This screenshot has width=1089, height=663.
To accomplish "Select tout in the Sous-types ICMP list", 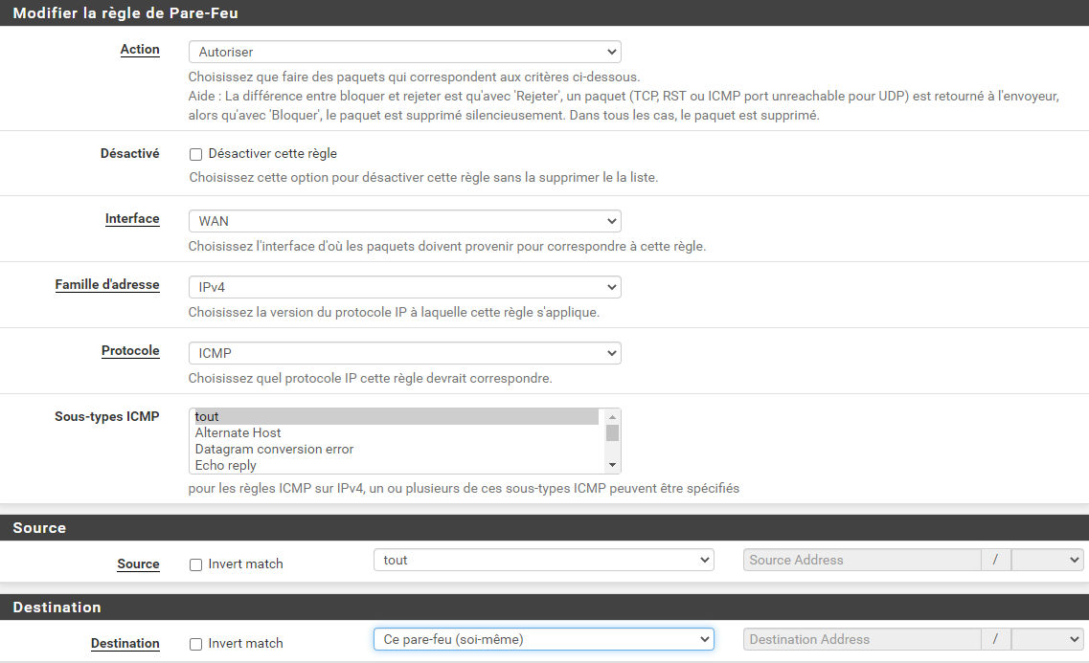I will [287, 416].
